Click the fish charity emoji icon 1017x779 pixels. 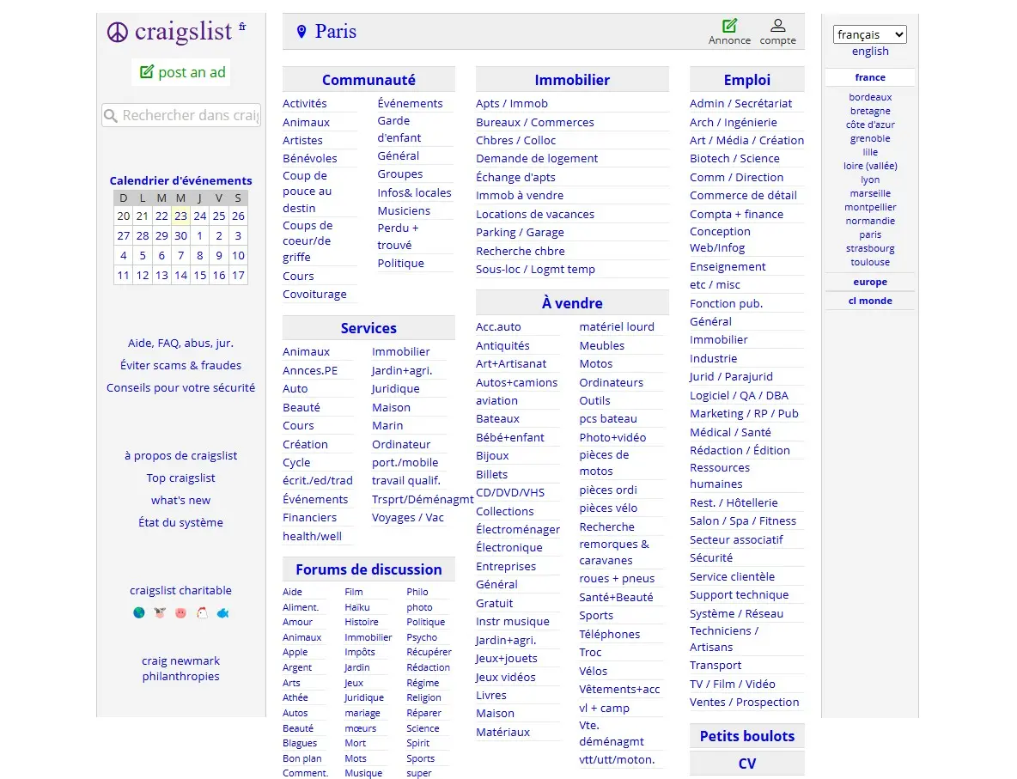click(x=222, y=612)
